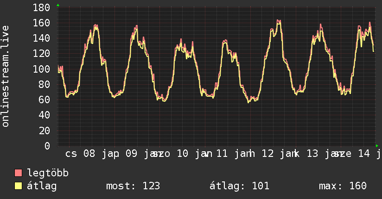Click the 'max: 160' statistic
The image size is (382, 199).
(x=343, y=186)
